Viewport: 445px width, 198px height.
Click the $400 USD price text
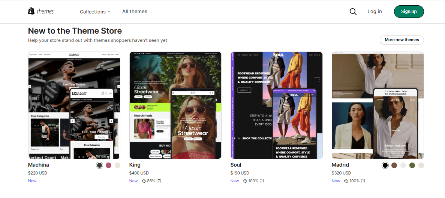point(139,173)
